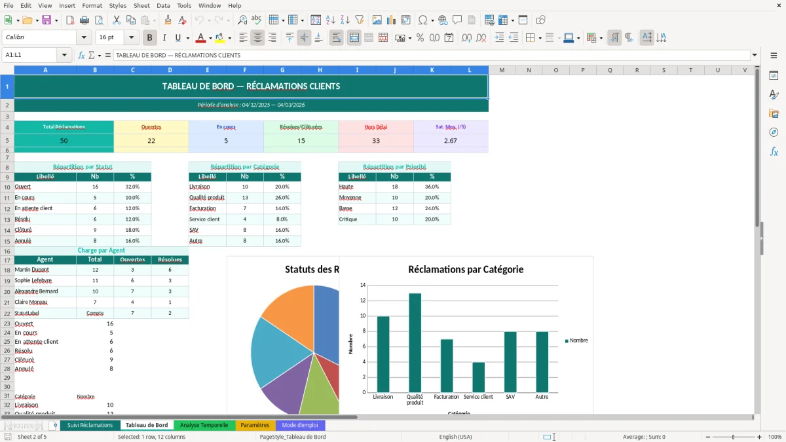Click the Save document icon

(47, 20)
